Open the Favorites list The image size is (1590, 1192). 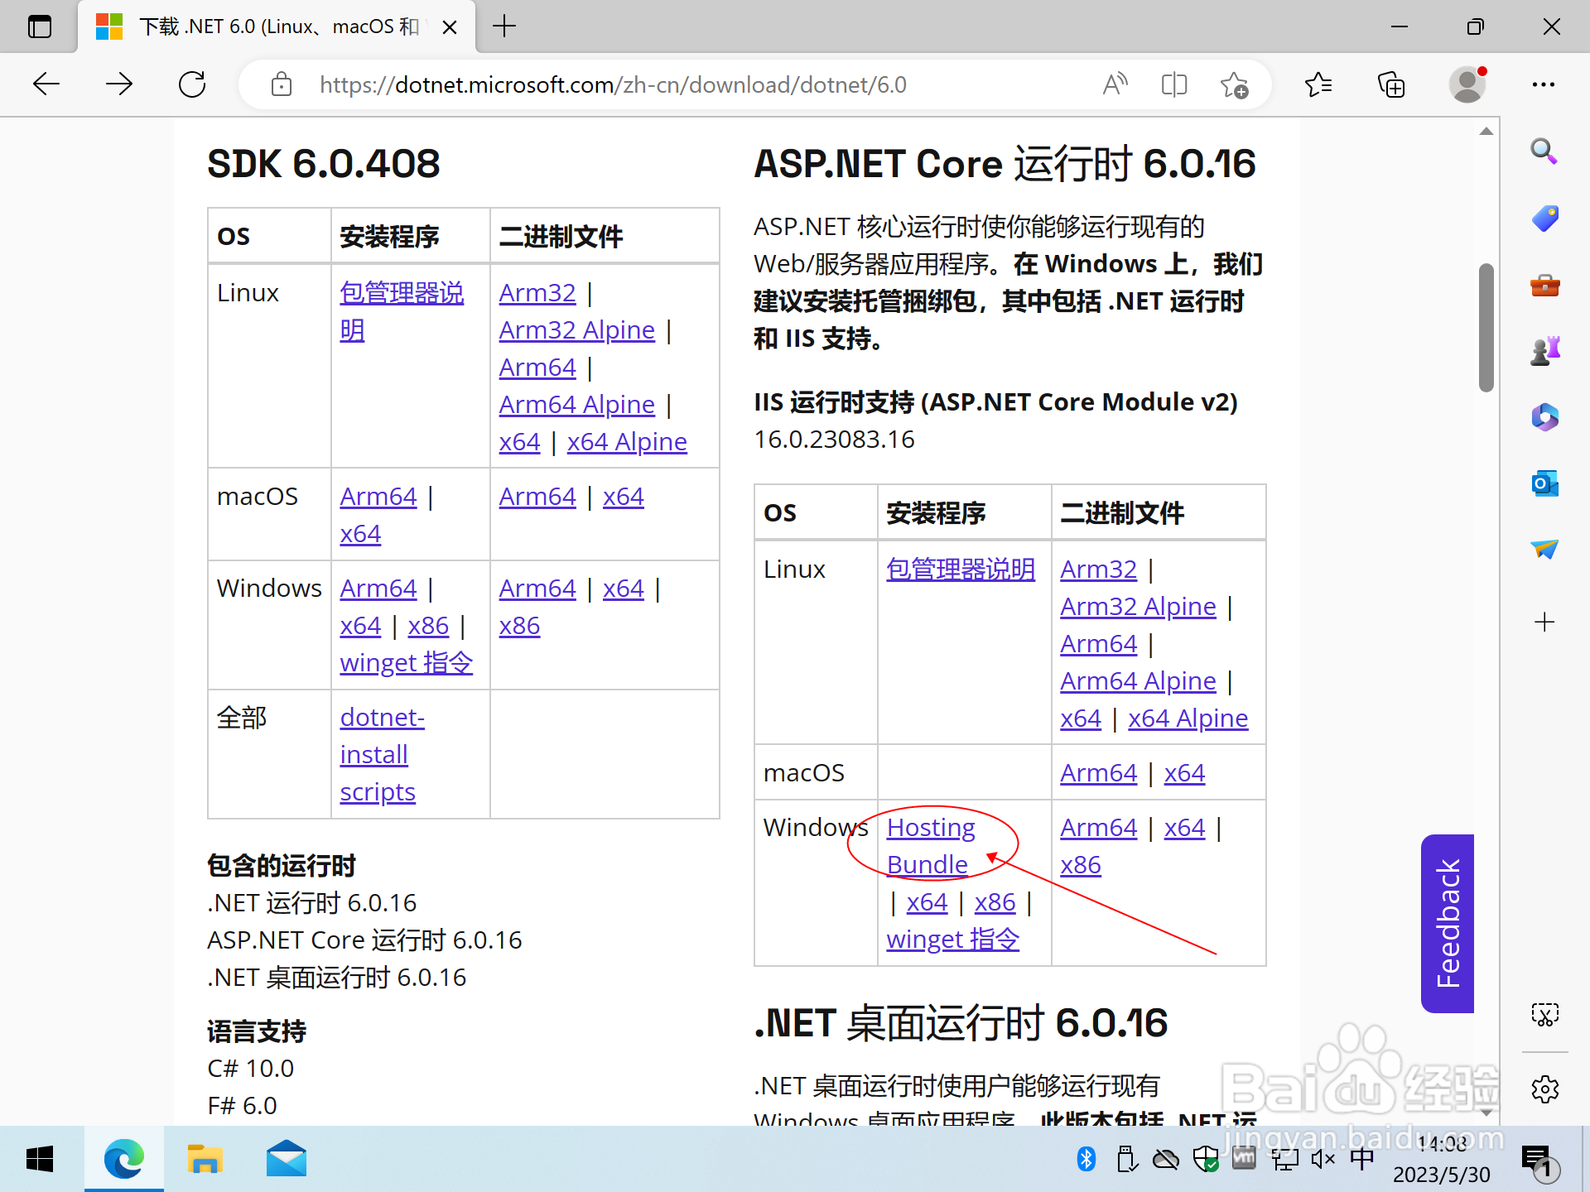pos(1318,84)
